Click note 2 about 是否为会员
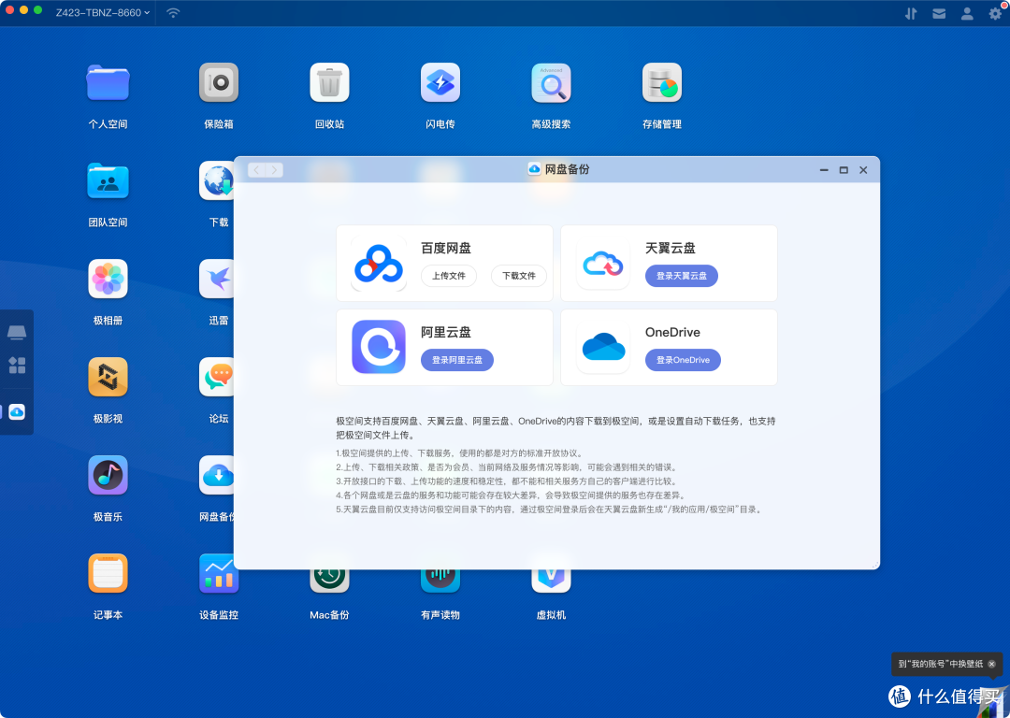Image resolution: width=1010 pixels, height=718 pixels. tap(508, 467)
